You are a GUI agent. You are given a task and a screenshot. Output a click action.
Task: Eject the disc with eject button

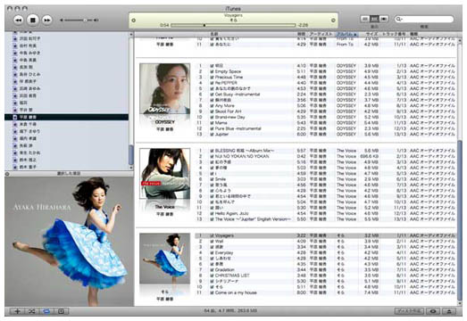[x=449, y=311]
